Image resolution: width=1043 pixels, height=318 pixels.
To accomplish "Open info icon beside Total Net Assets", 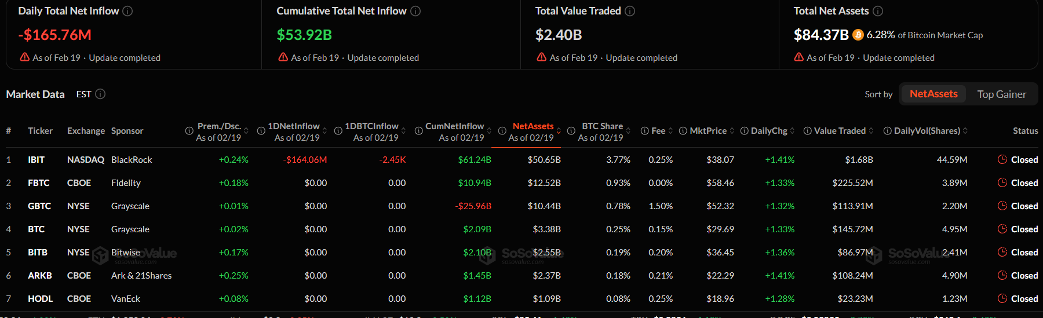I will click(x=878, y=11).
